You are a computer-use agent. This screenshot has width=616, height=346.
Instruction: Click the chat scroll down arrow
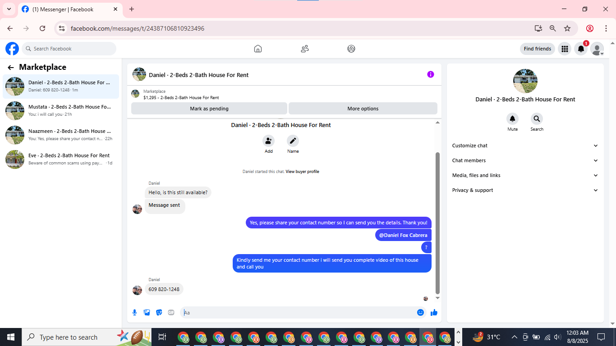(x=437, y=298)
